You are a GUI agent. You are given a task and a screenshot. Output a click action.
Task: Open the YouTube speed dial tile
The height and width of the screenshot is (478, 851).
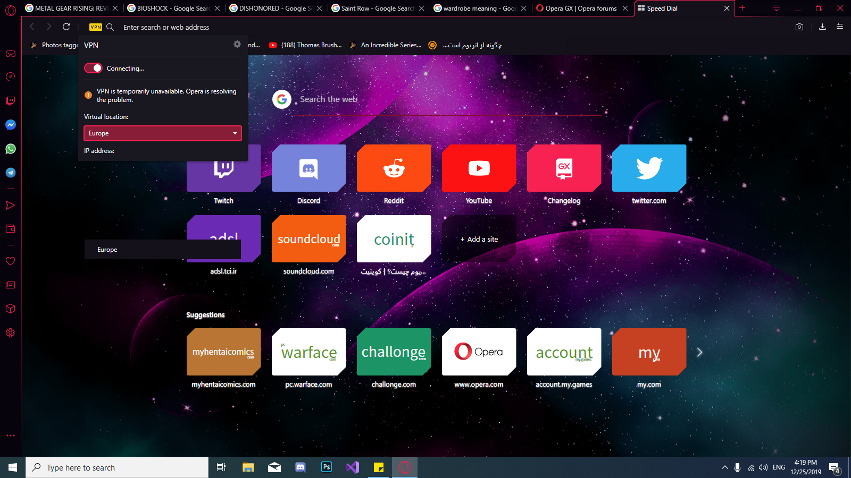[479, 168]
